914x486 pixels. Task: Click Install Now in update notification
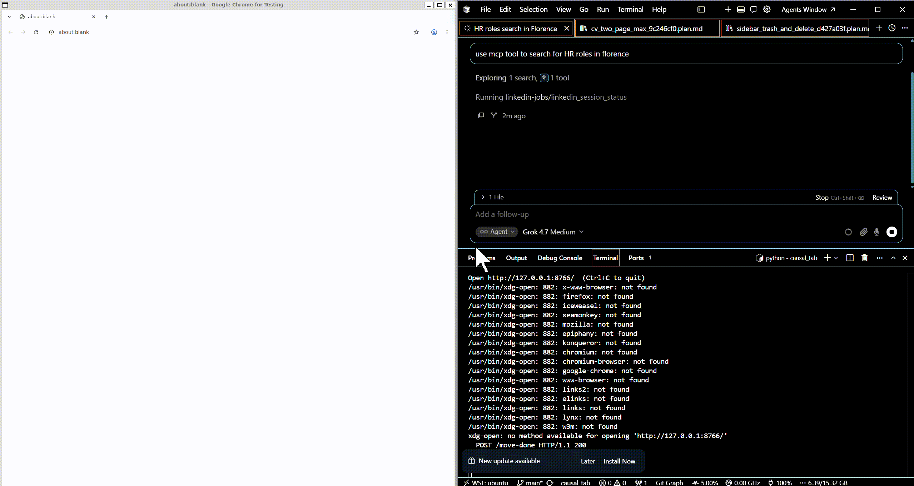point(619,461)
